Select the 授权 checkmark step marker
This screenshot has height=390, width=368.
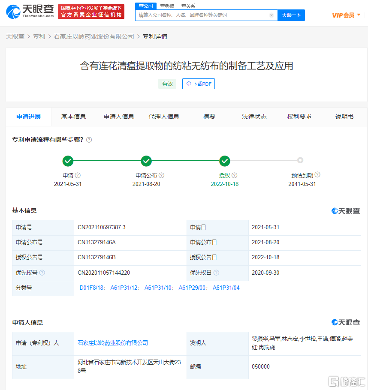225,161
